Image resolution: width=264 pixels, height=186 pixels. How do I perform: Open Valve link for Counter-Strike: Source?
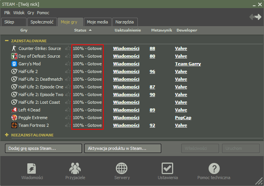[x=181, y=48]
